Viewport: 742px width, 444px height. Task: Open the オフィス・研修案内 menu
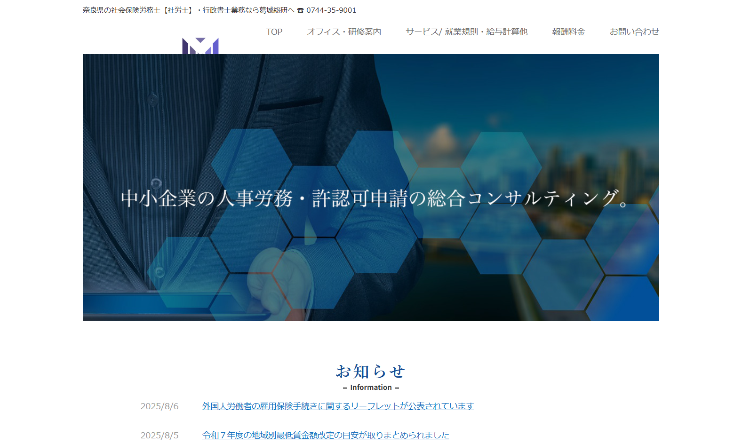[x=344, y=32]
